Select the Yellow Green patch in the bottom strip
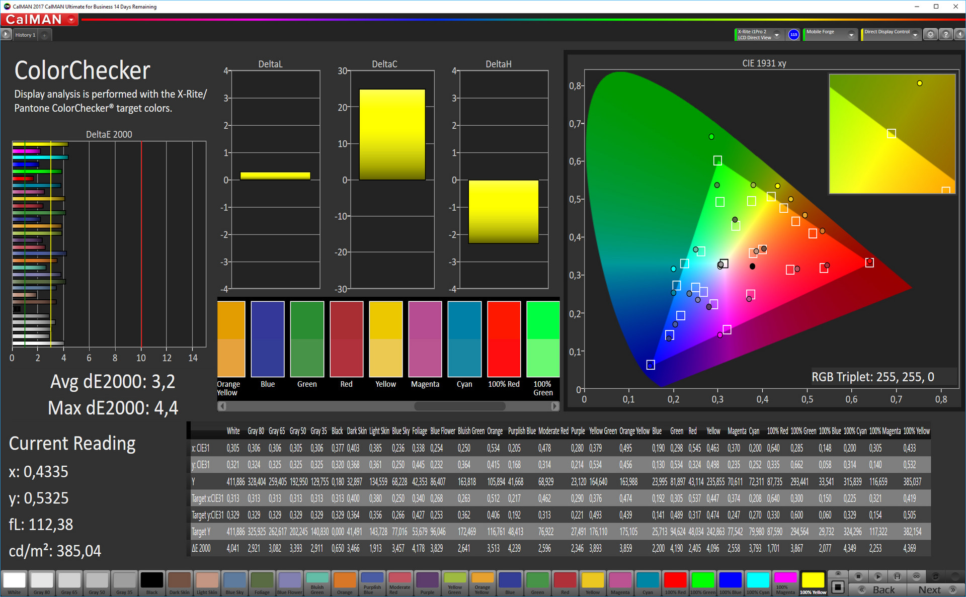 [455, 583]
